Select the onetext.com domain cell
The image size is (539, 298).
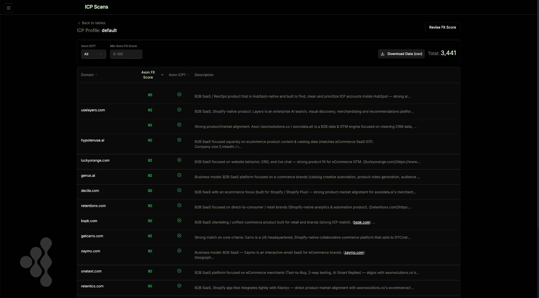coord(91,271)
